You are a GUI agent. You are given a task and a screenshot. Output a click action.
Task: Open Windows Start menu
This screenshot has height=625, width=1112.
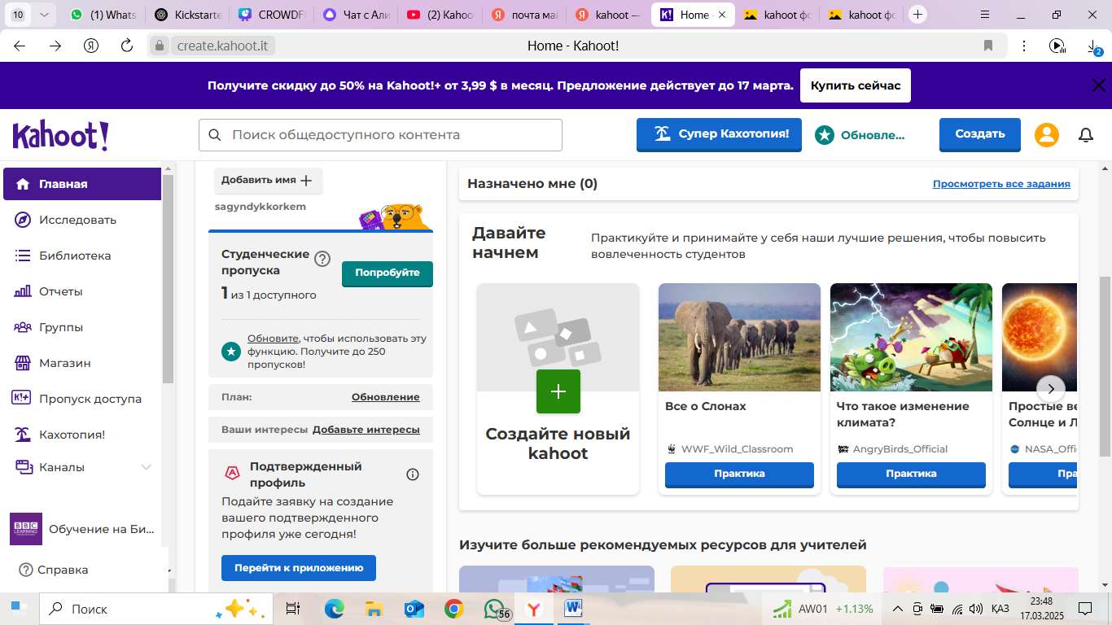click(19, 608)
